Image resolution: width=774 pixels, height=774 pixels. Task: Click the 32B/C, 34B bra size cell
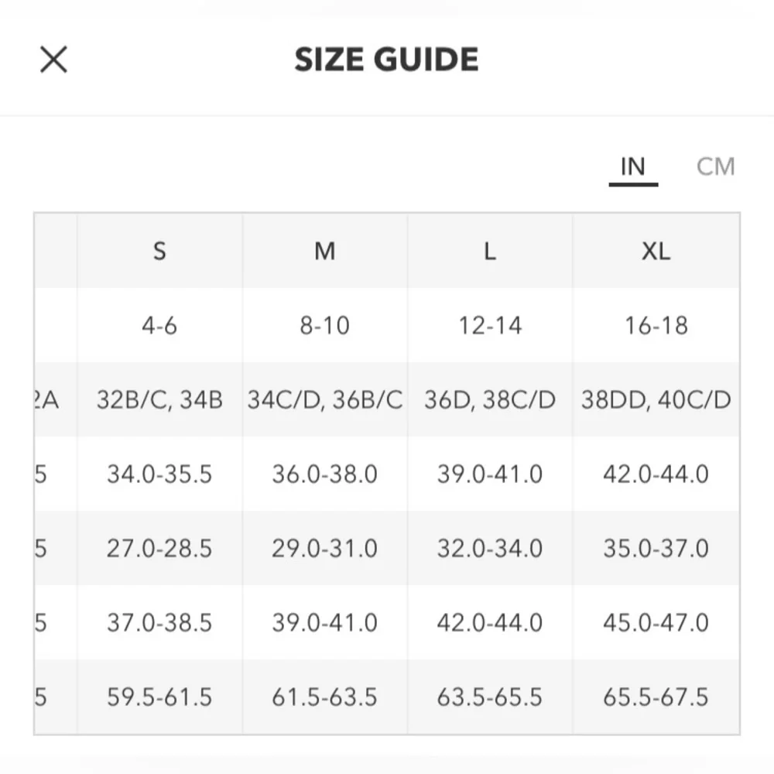159,399
